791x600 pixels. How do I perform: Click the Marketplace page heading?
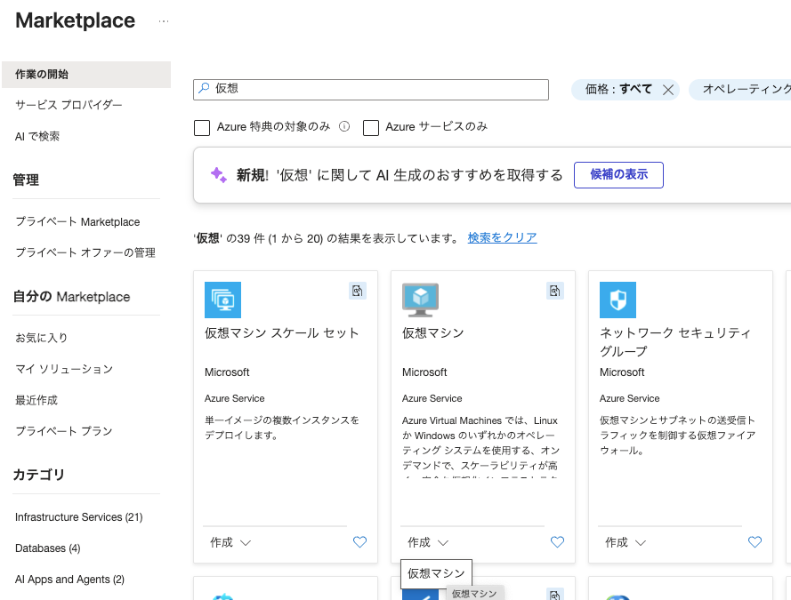(x=75, y=20)
